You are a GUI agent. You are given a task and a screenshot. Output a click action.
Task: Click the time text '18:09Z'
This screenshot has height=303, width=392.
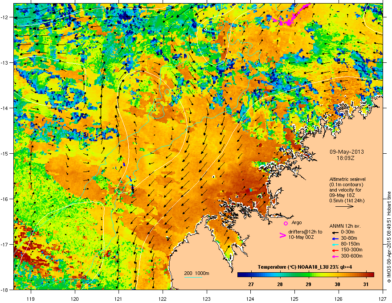[x=347, y=158]
